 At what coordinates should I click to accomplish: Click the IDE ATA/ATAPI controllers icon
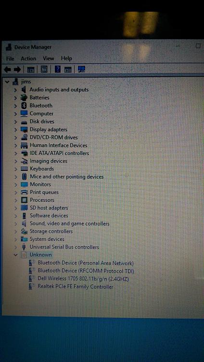coord(24,153)
